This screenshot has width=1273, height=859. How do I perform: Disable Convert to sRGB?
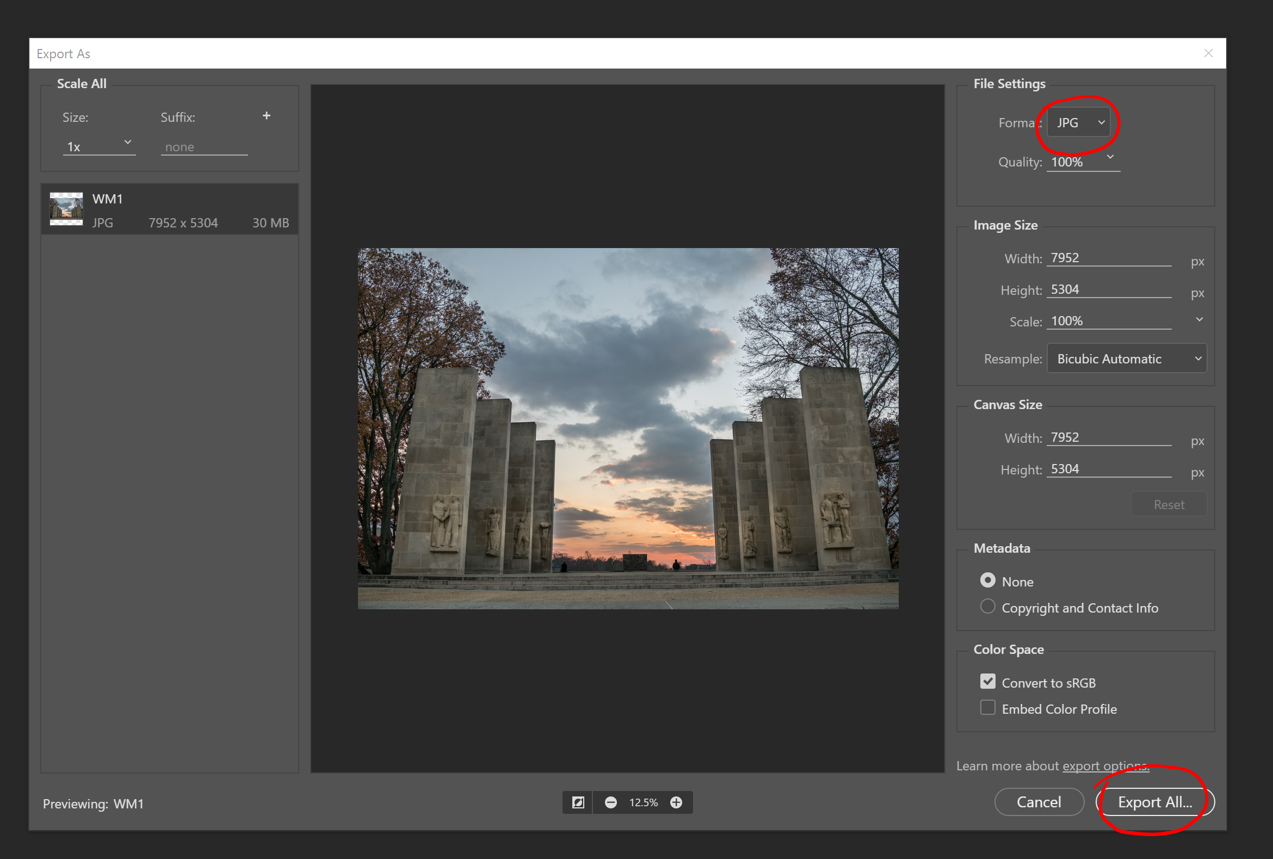click(987, 681)
